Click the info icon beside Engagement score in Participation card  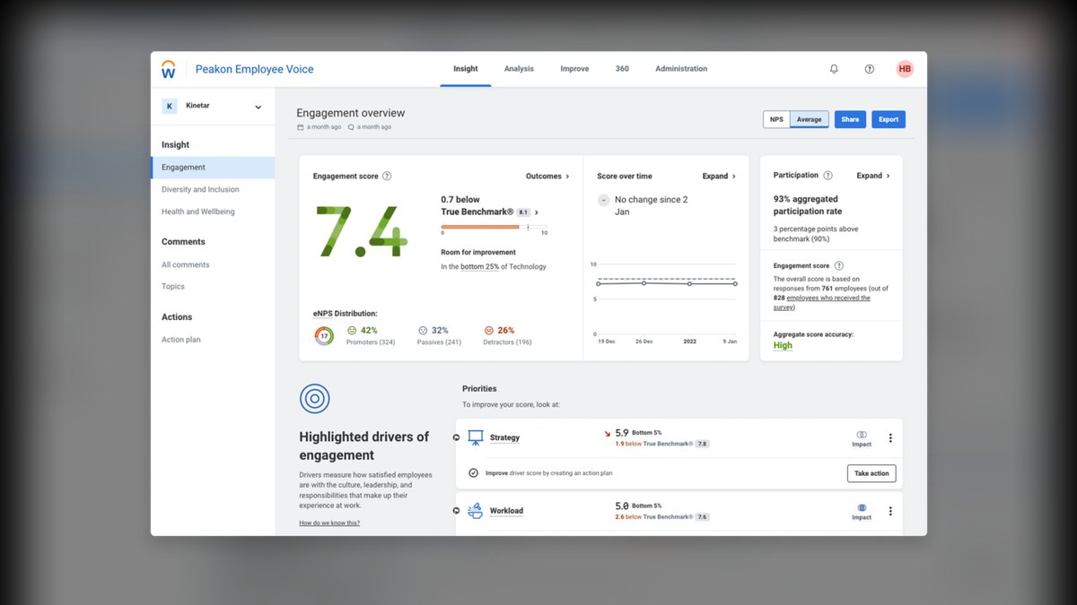pyautogui.click(x=839, y=266)
